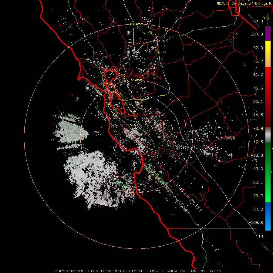Click the -109.8 velocity scale value
Viewport: 273px width, 273px height.
256,223
